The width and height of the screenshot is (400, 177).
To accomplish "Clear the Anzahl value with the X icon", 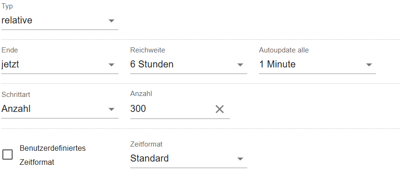I will pos(220,110).
